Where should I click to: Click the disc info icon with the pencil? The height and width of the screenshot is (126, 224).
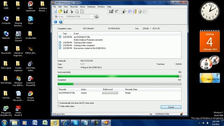point(135,11)
